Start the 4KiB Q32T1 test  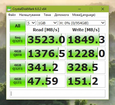pos(18,67)
